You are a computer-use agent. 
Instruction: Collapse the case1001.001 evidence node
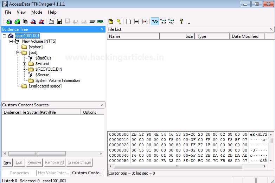tap(4, 36)
